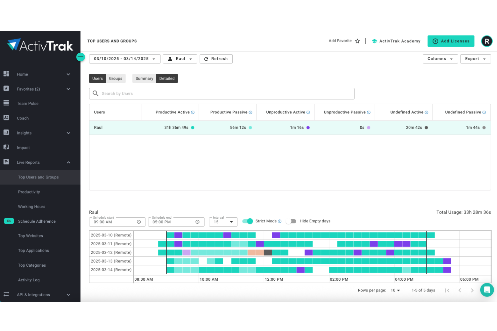Image resolution: width=497 pixels, height=331 pixels.
Task: Click Undefined Active info icon
Action: click(x=426, y=112)
